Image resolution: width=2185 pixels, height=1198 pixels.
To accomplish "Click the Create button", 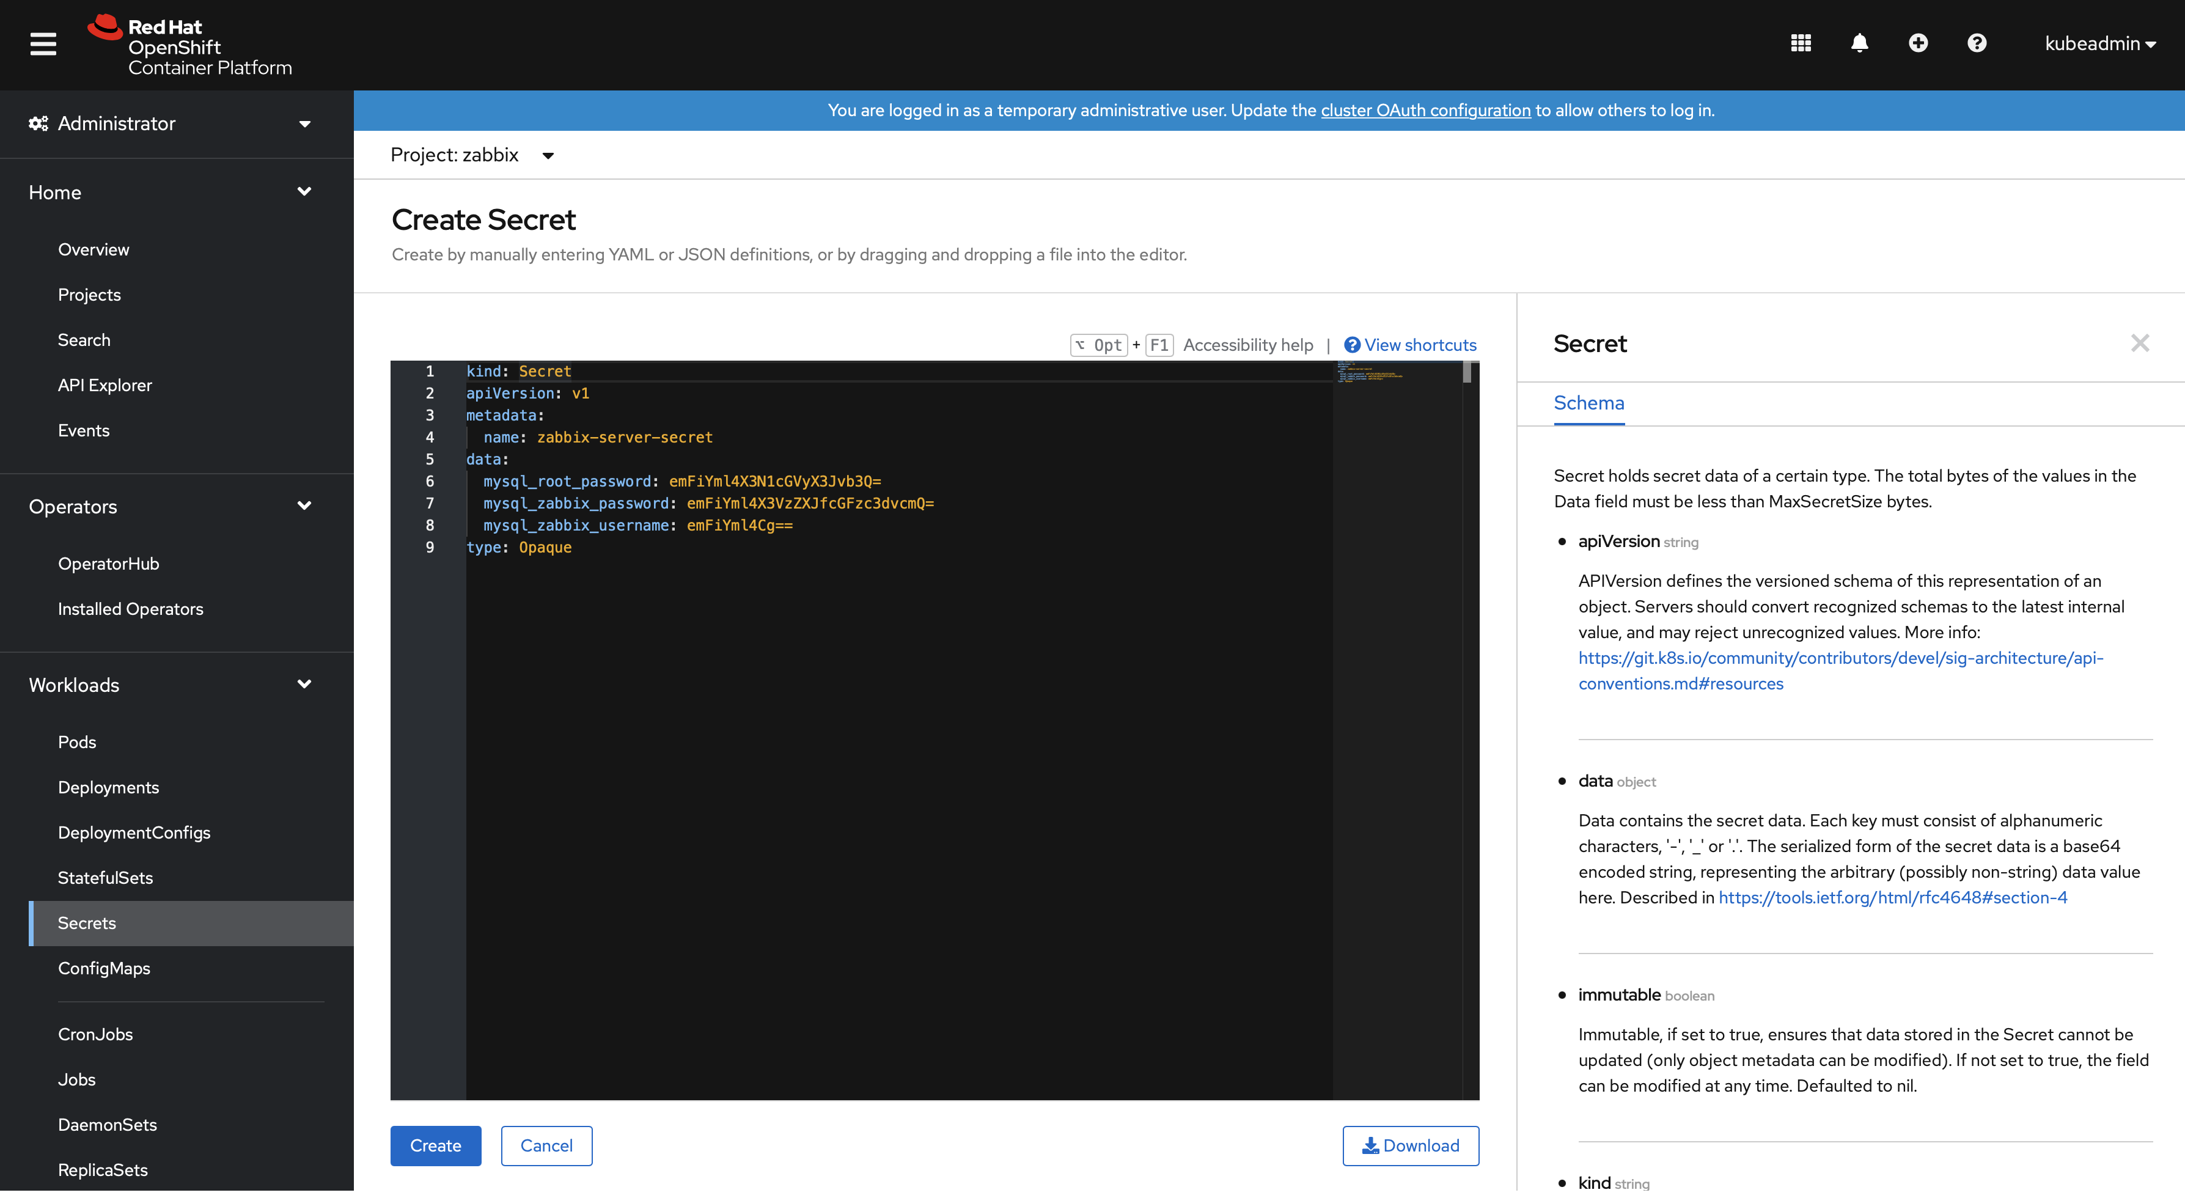I will 435,1146.
